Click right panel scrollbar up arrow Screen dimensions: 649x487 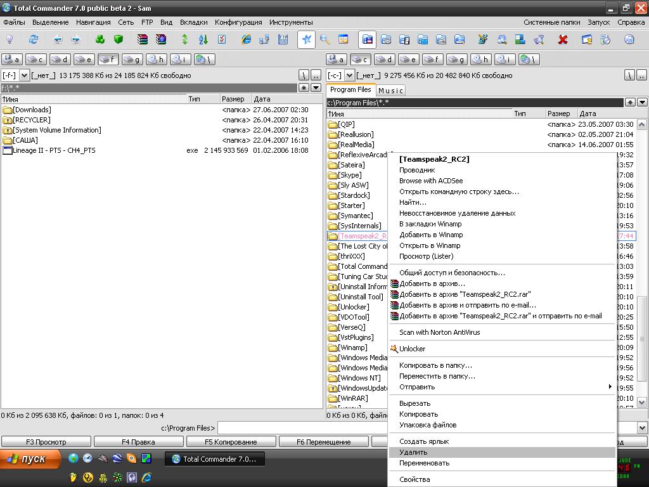click(641, 124)
